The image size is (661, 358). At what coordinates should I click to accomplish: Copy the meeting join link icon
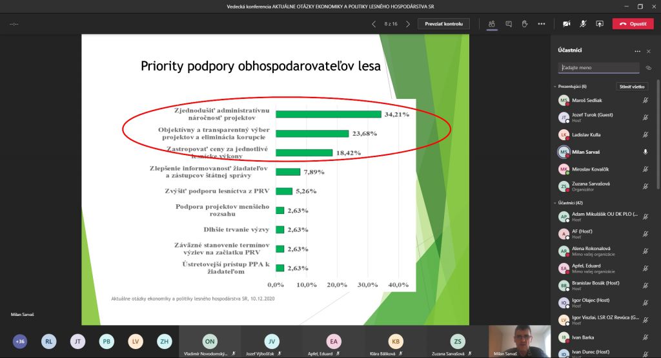[x=648, y=67]
